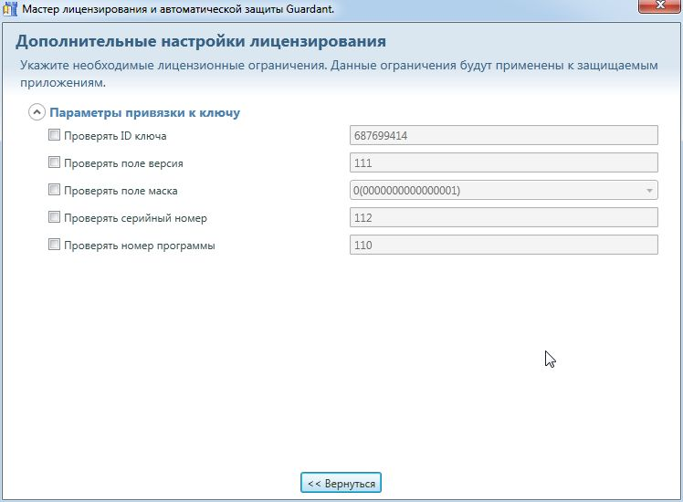Collapse section using the round chevron icon
The height and width of the screenshot is (502, 683).
click(x=37, y=113)
